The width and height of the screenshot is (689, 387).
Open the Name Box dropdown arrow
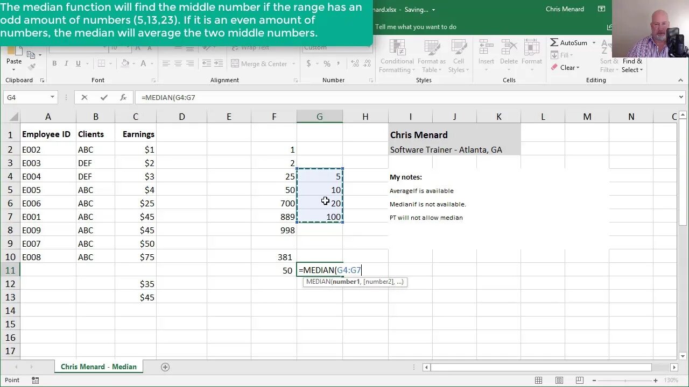(52, 97)
